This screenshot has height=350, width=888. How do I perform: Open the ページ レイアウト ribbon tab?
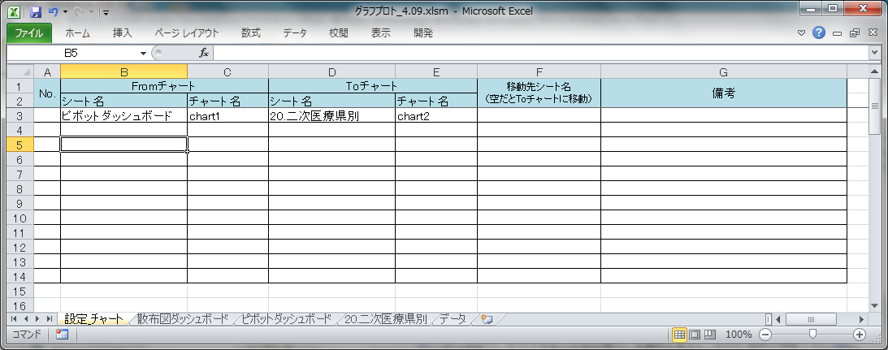click(186, 32)
